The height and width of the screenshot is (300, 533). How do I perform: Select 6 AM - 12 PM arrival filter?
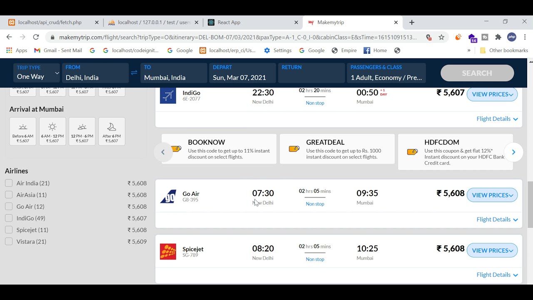[52, 131]
